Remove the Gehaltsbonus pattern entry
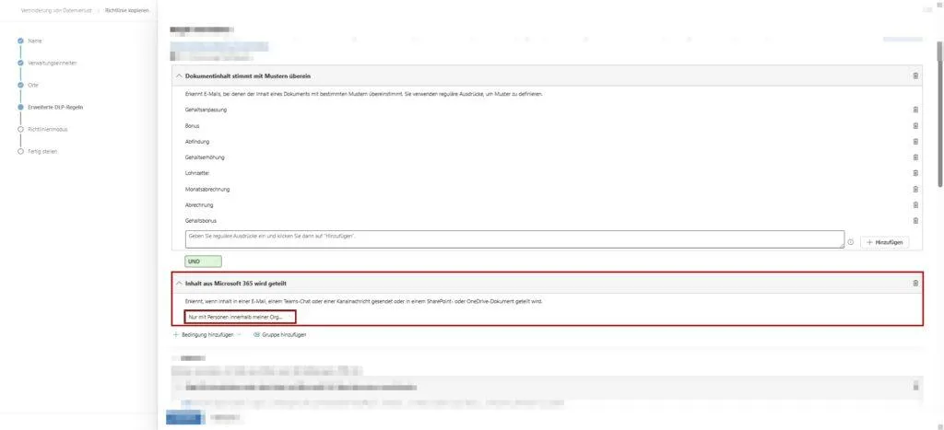The height and width of the screenshot is (430, 944). pyautogui.click(x=915, y=221)
